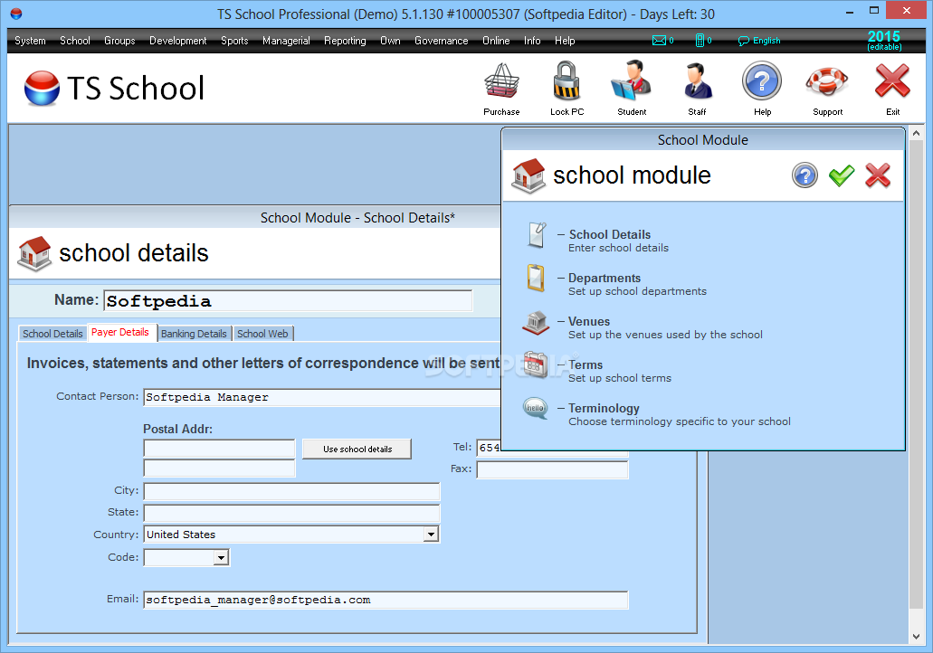Click the Fax input field
Screen dimensions: 933x653
coord(552,469)
